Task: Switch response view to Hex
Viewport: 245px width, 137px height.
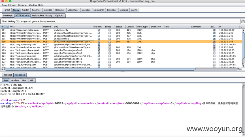Action: [x=24, y=80]
